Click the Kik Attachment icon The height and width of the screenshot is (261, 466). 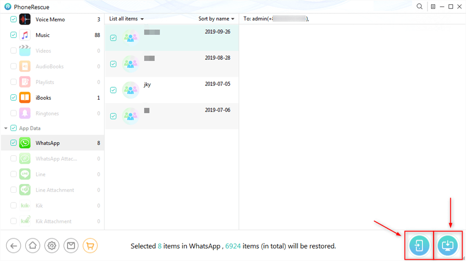coord(25,221)
